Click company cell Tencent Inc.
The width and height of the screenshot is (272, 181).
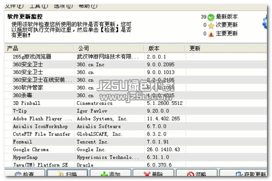(x=93, y=142)
